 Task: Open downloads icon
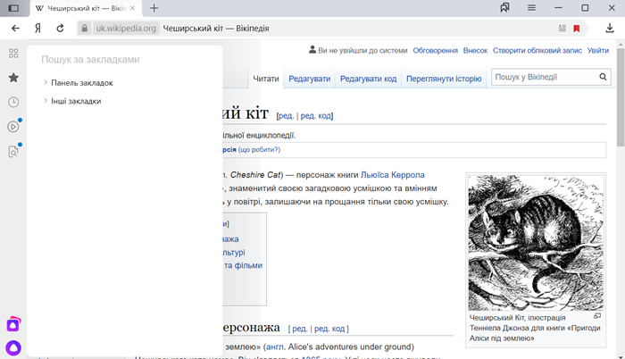click(610, 28)
